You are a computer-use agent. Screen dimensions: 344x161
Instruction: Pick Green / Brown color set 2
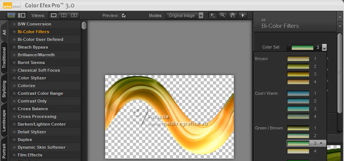coord(298,136)
